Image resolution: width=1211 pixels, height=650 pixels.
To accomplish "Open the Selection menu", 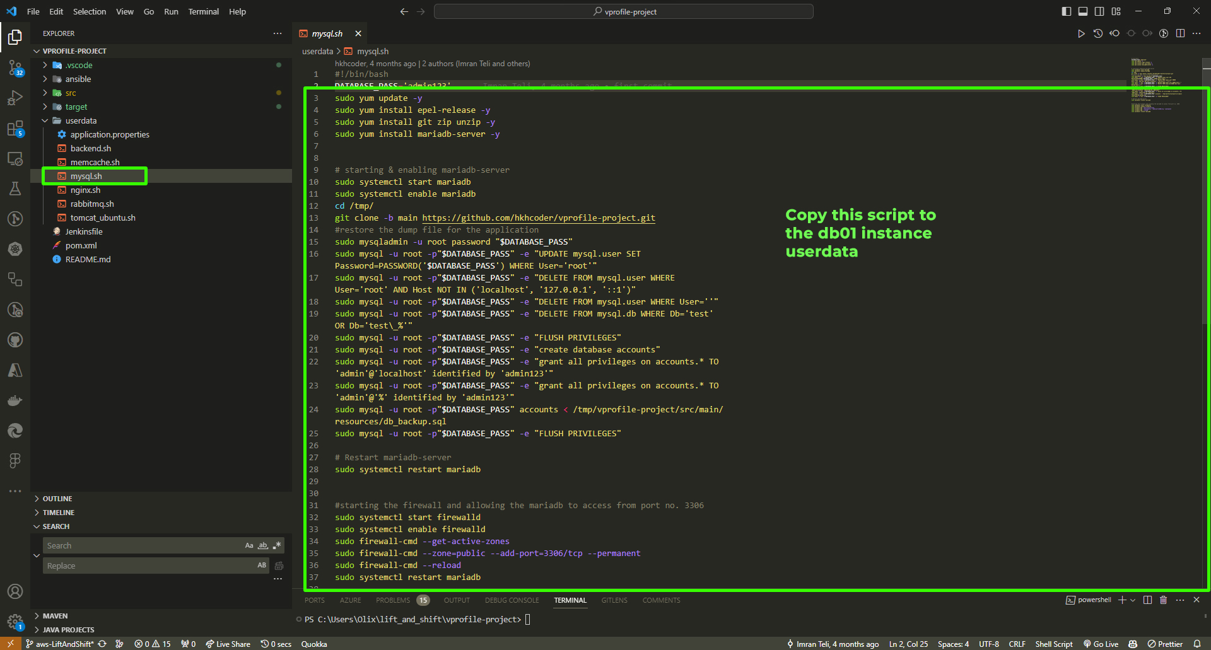I will pyautogui.click(x=90, y=11).
